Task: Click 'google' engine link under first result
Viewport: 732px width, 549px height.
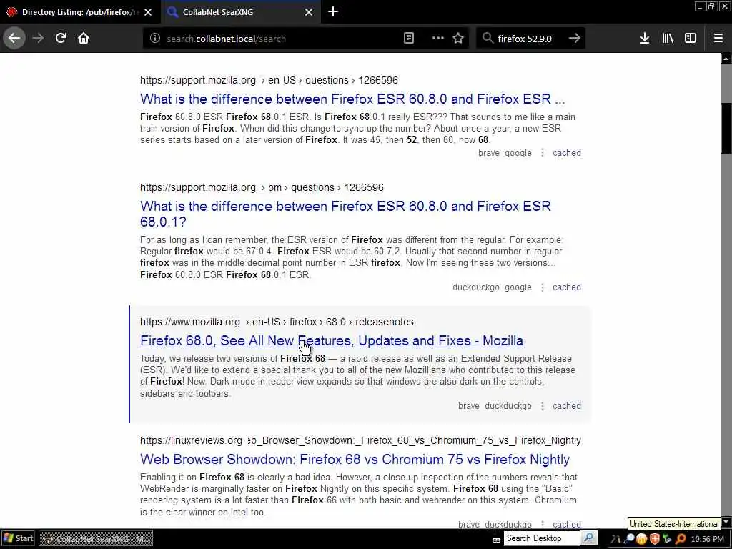Action: pyautogui.click(x=518, y=153)
